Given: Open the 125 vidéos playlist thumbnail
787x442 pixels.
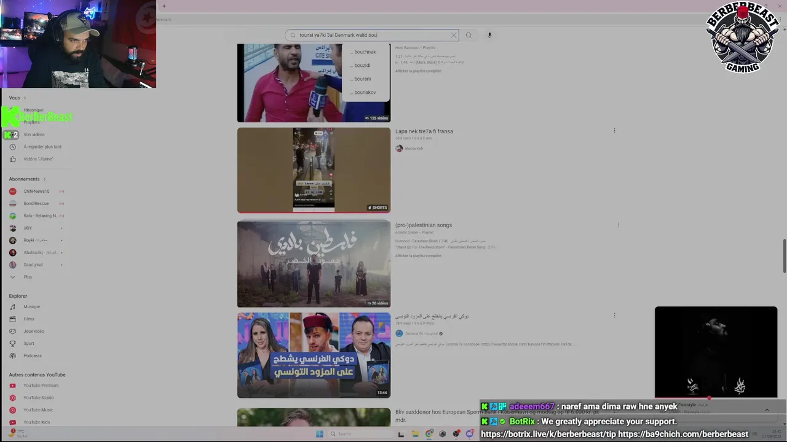Looking at the screenshot, I should coord(314,82).
